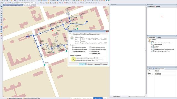Image resolution: width=177 pixels, height=99 pixels.
Task: Expand 'Резерв пропускной способности' tree node
Action: coord(152,50)
